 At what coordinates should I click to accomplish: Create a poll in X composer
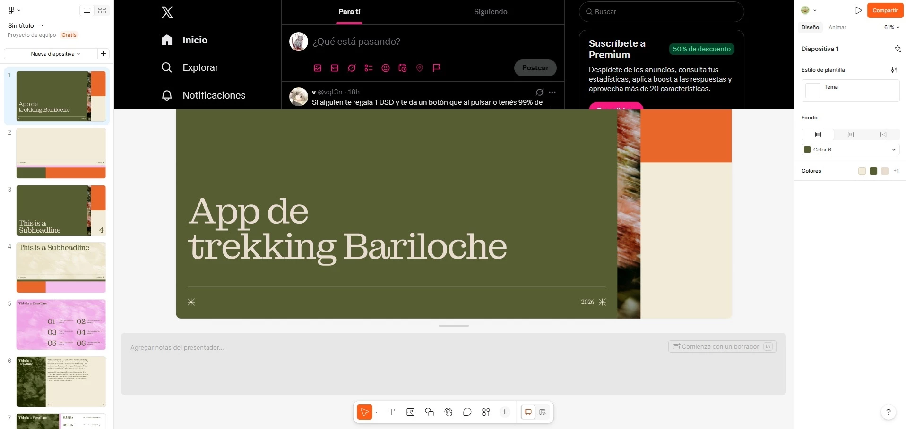point(369,68)
